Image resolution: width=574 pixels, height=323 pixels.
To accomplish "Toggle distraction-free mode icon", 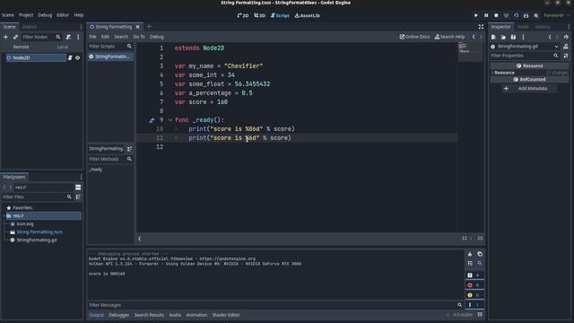I will (x=481, y=27).
